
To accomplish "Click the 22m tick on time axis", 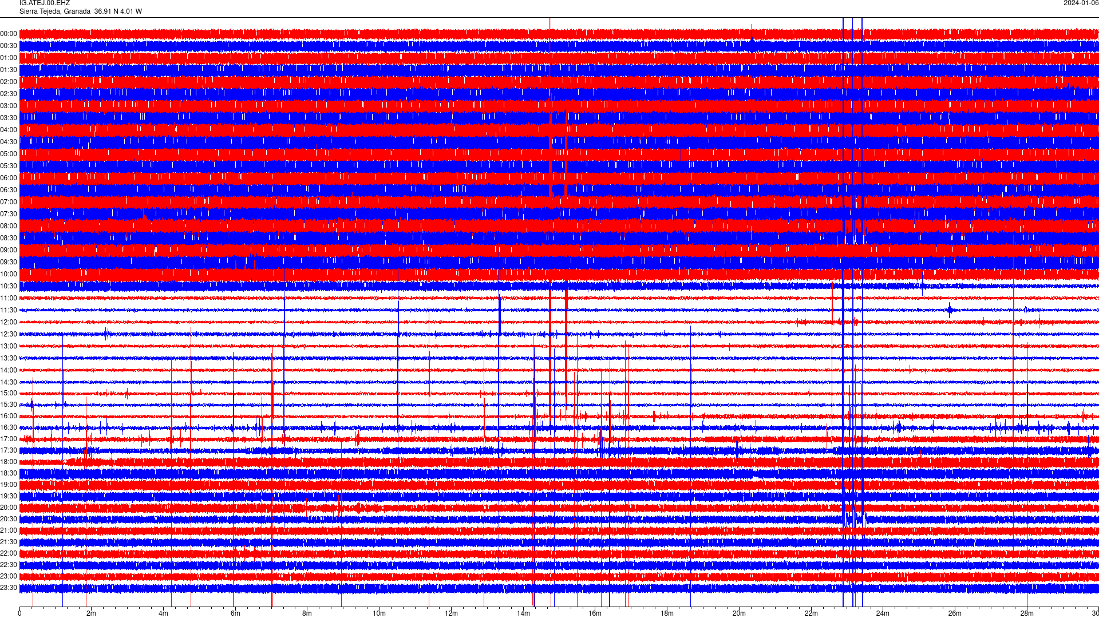I will 811,613.
